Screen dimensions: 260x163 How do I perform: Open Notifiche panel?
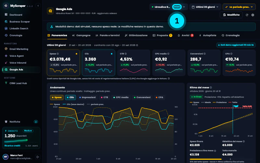click(x=21, y=122)
